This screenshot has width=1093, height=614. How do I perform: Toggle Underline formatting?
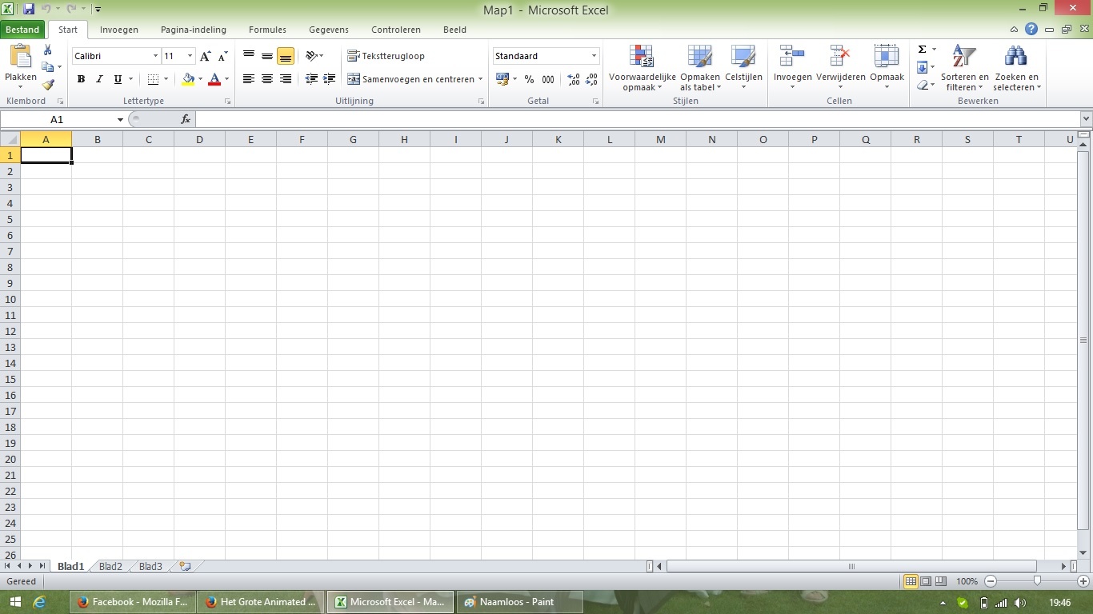118,79
